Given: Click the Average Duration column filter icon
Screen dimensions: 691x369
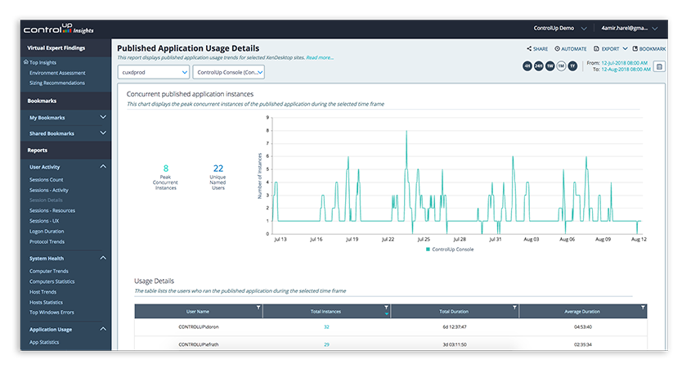Looking at the screenshot, I should 643,308.
